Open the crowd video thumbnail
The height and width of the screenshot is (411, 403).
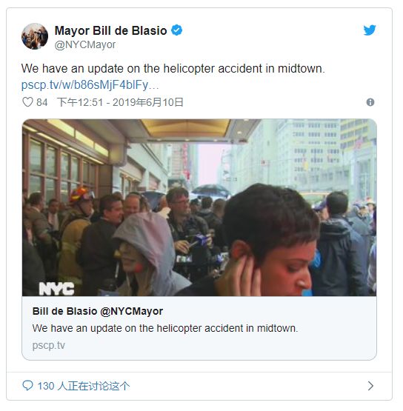click(199, 207)
